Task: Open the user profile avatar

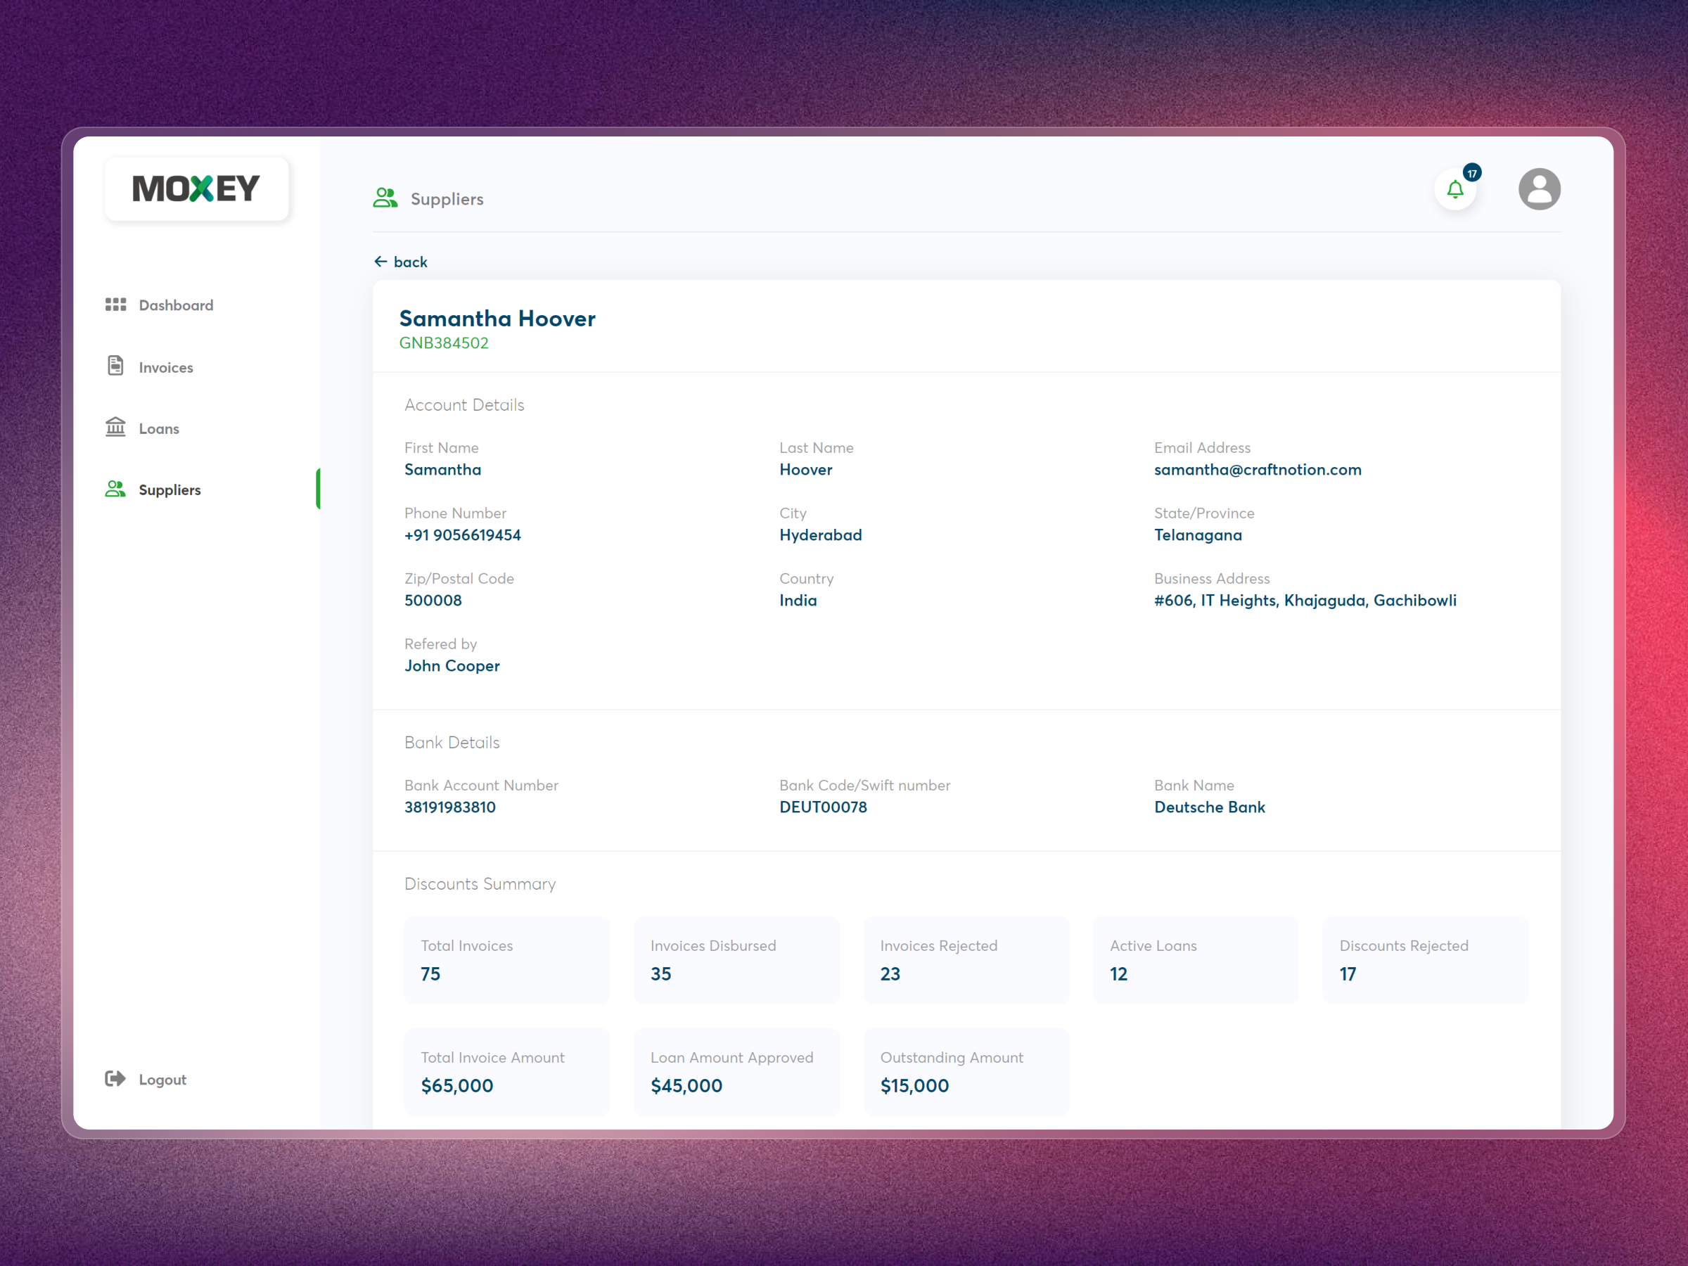Action: click(x=1539, y=188)
